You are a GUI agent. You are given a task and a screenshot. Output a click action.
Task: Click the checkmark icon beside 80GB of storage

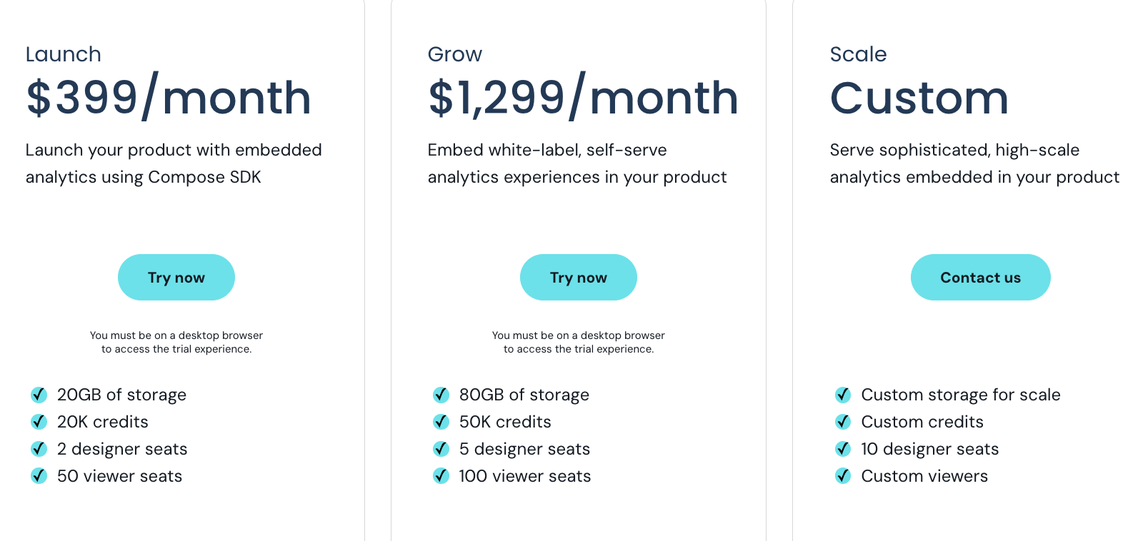click(441, 395)
